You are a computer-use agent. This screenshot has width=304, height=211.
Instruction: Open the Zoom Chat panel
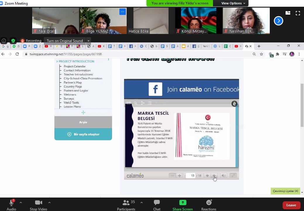[157, 205]
